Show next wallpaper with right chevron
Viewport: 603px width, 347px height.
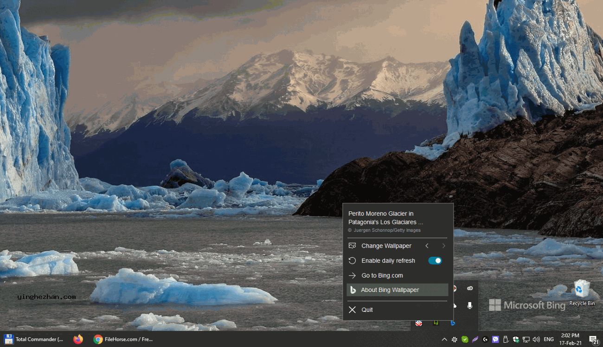coord(443,246)
